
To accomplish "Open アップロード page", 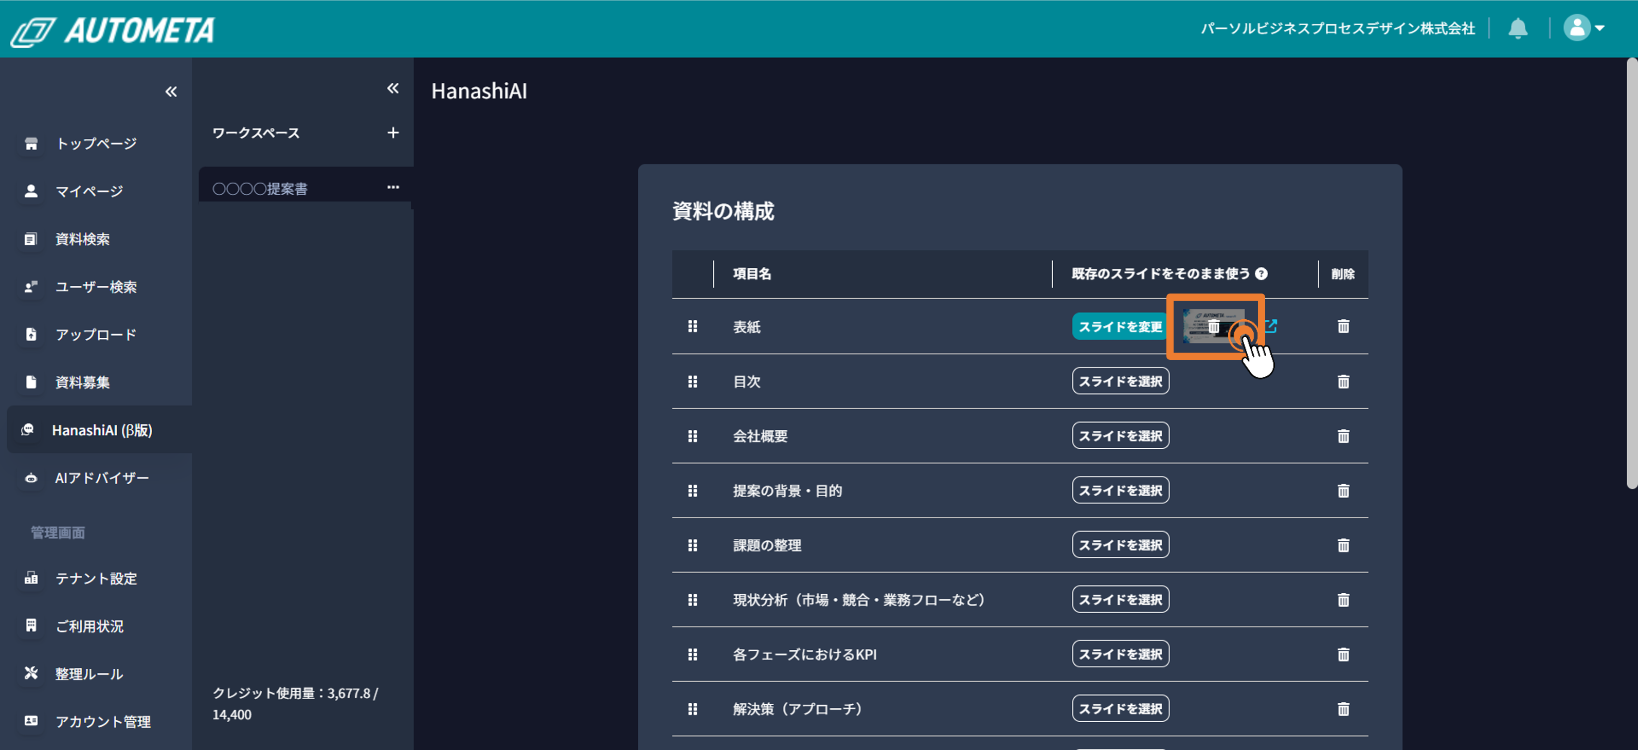I will tap(97, 334).
